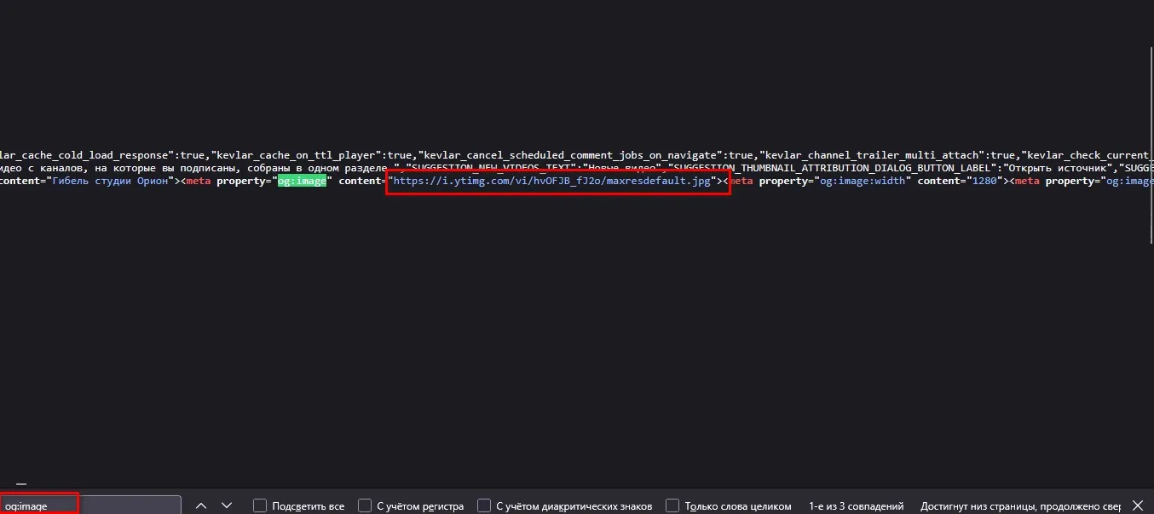
Task: Close the find bar with X
Action: (1137, 505)
